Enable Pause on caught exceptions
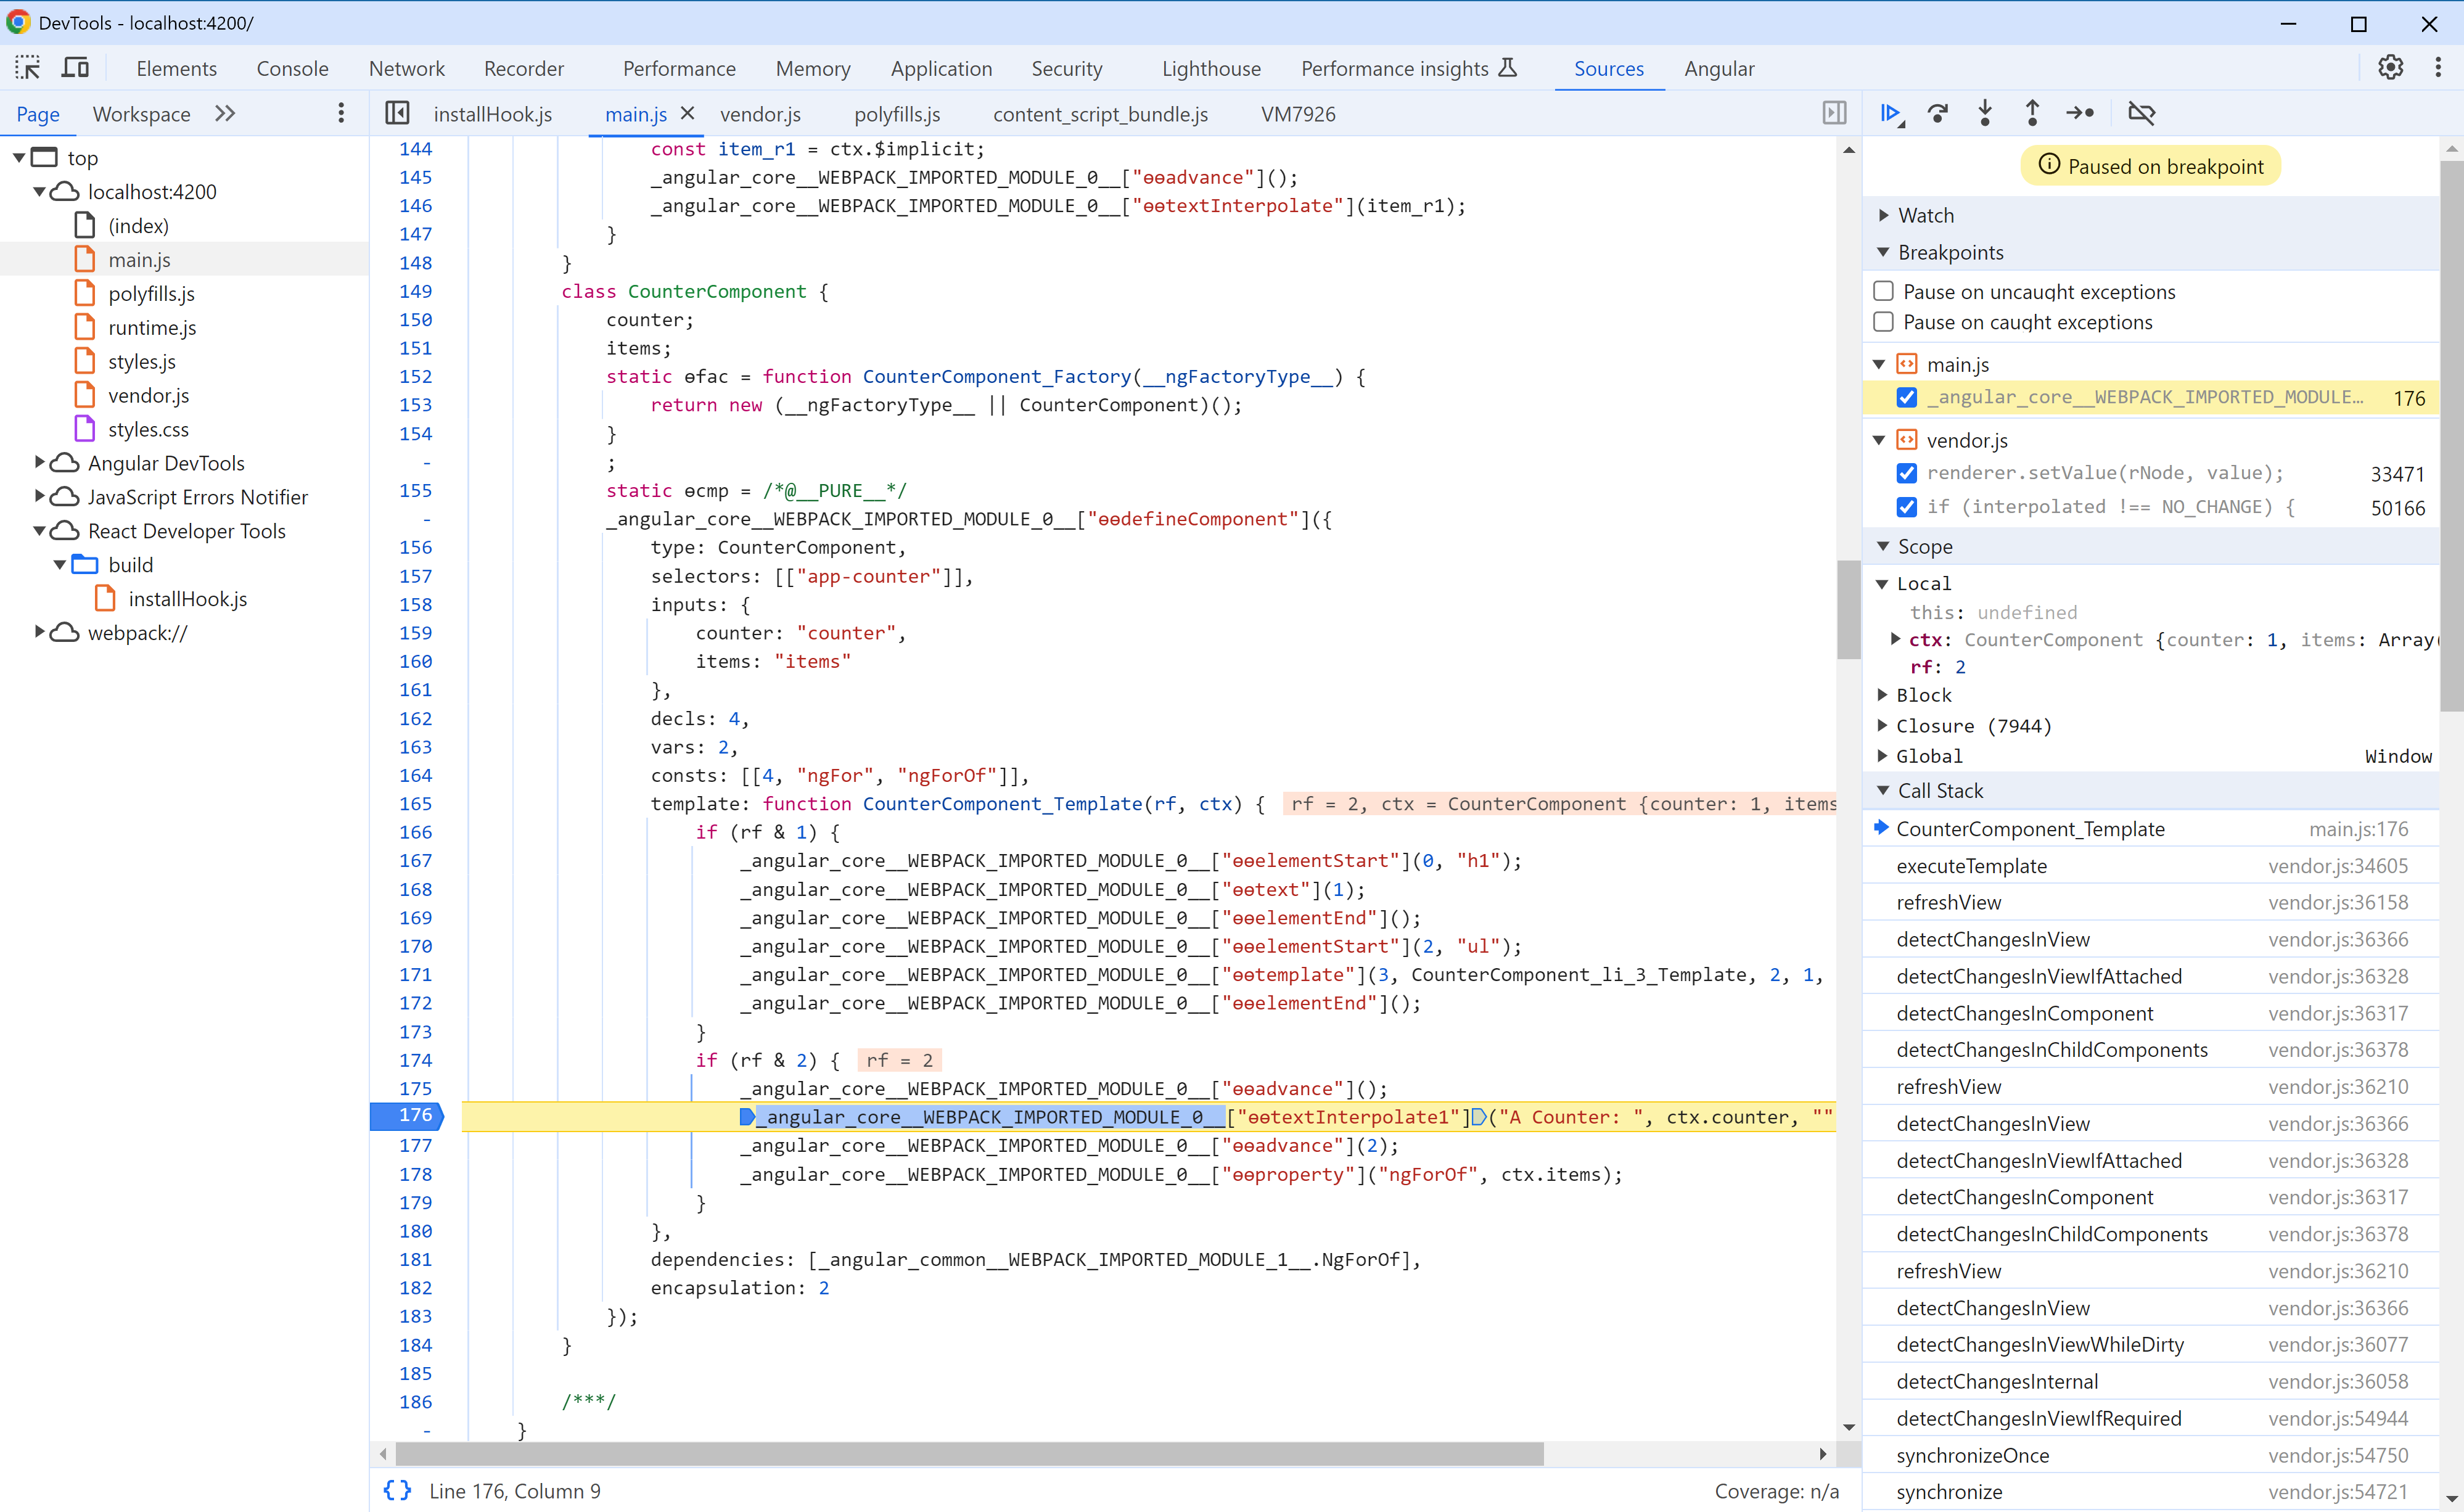2464x1512 pixels. [1884, 322]
